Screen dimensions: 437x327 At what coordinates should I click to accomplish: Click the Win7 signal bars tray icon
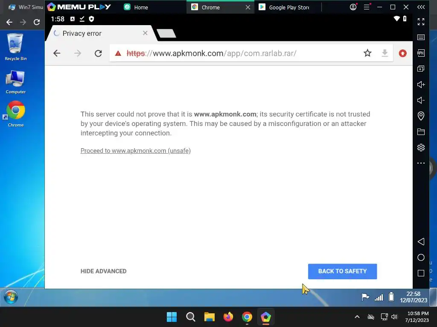click(379, 297)
